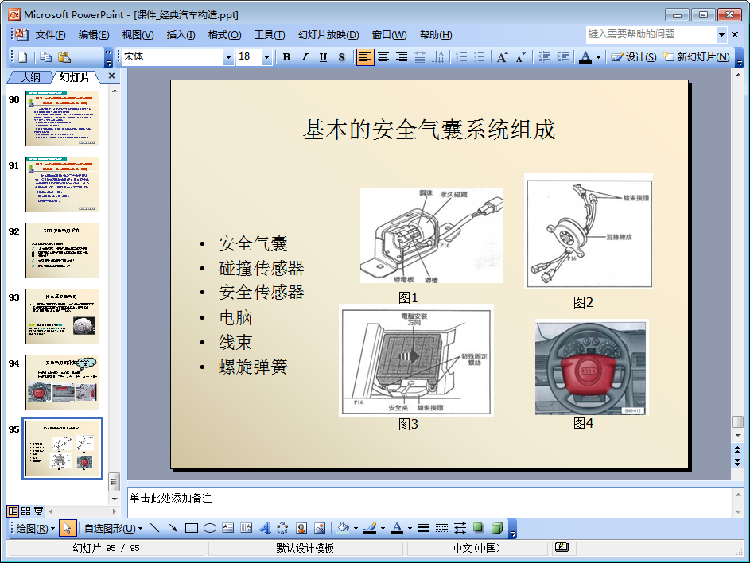Toggle text shadow formatting
The width and height of the screenshot is (750, 563).
coord(341,57)
